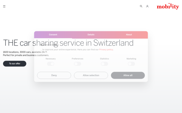Click the headline 'THE car sharing service in Switzerland'

coord(68,43)
